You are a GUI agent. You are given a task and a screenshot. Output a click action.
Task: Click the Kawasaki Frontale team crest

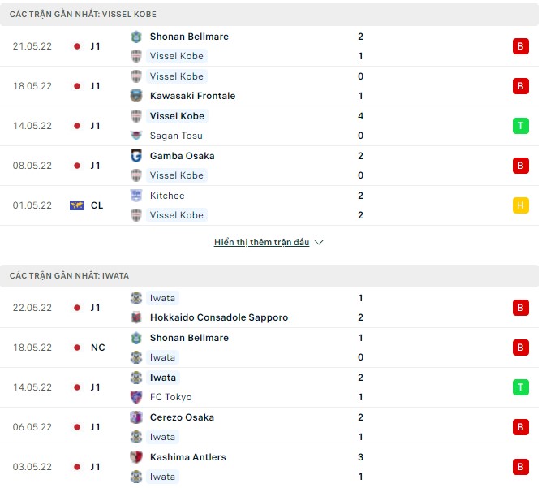point(135,96)
